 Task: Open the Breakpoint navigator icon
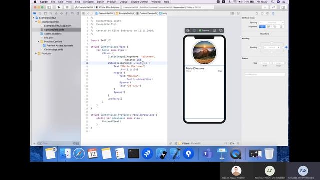[72, 13]
